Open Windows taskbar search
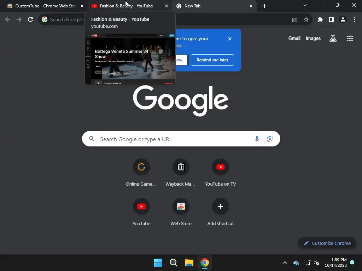 [x=173, y=263]
